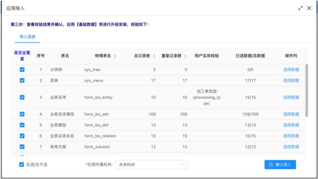Image resolution: width=318 pixels, height=179 pixels.
Task: Uncheck overwrite for 分类树 row
Action: point(22,69)
